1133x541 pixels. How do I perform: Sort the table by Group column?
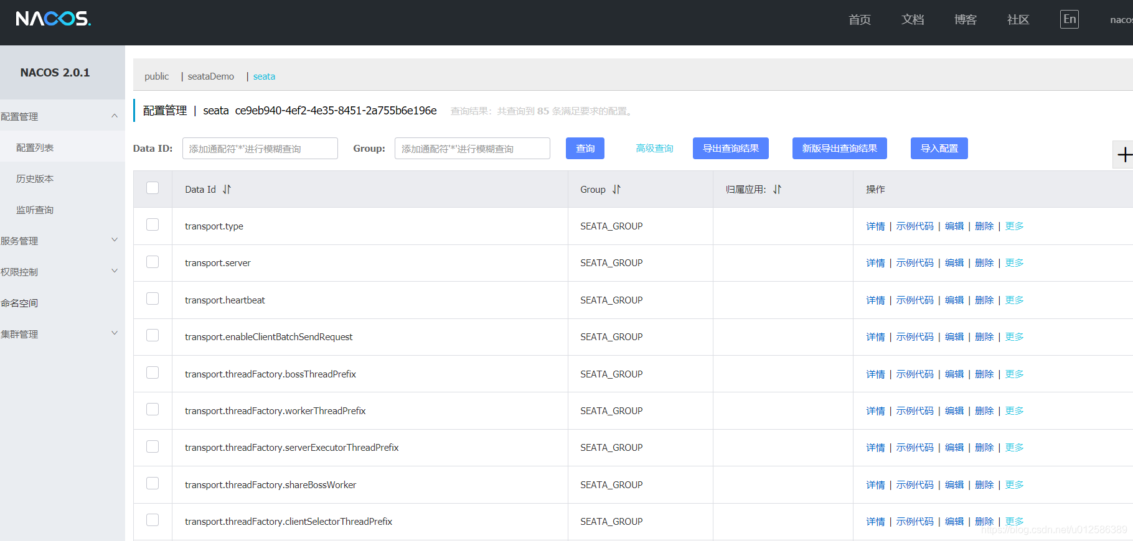point(616,190)
